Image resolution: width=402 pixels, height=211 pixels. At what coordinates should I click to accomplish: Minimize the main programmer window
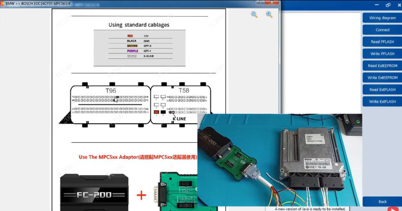coord(376,5)
